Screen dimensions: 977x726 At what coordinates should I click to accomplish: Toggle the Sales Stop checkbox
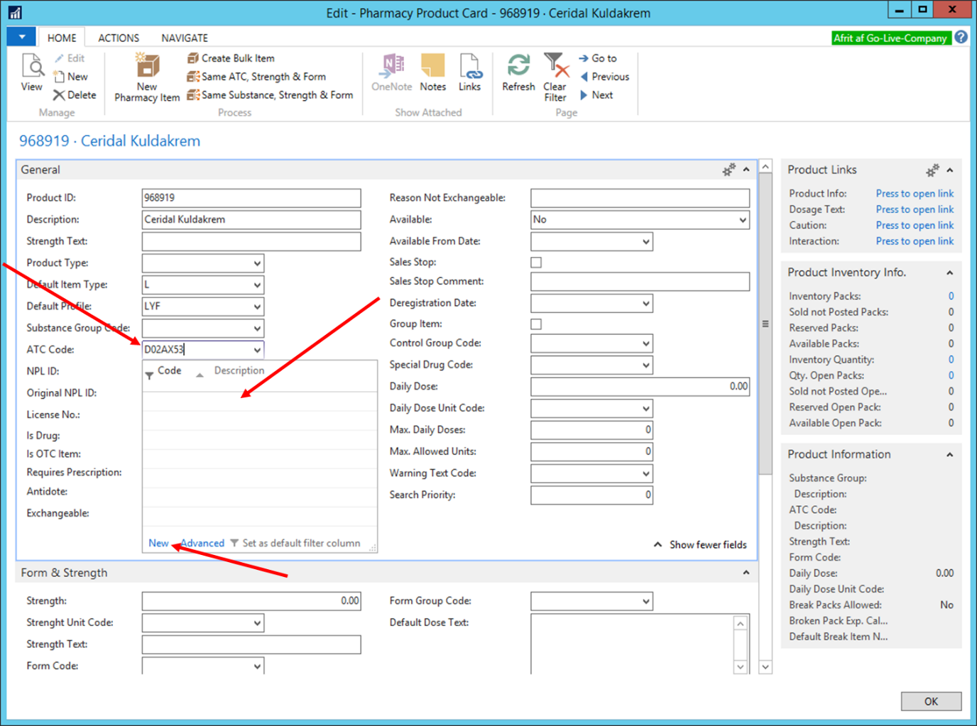tap(536, 263)
